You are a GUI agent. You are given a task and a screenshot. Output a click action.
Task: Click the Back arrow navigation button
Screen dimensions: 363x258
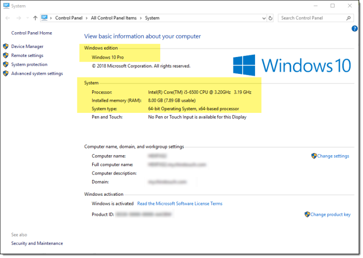(x=7, y=18)
